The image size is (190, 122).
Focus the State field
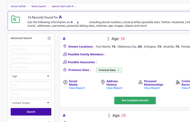click(31, 94)
